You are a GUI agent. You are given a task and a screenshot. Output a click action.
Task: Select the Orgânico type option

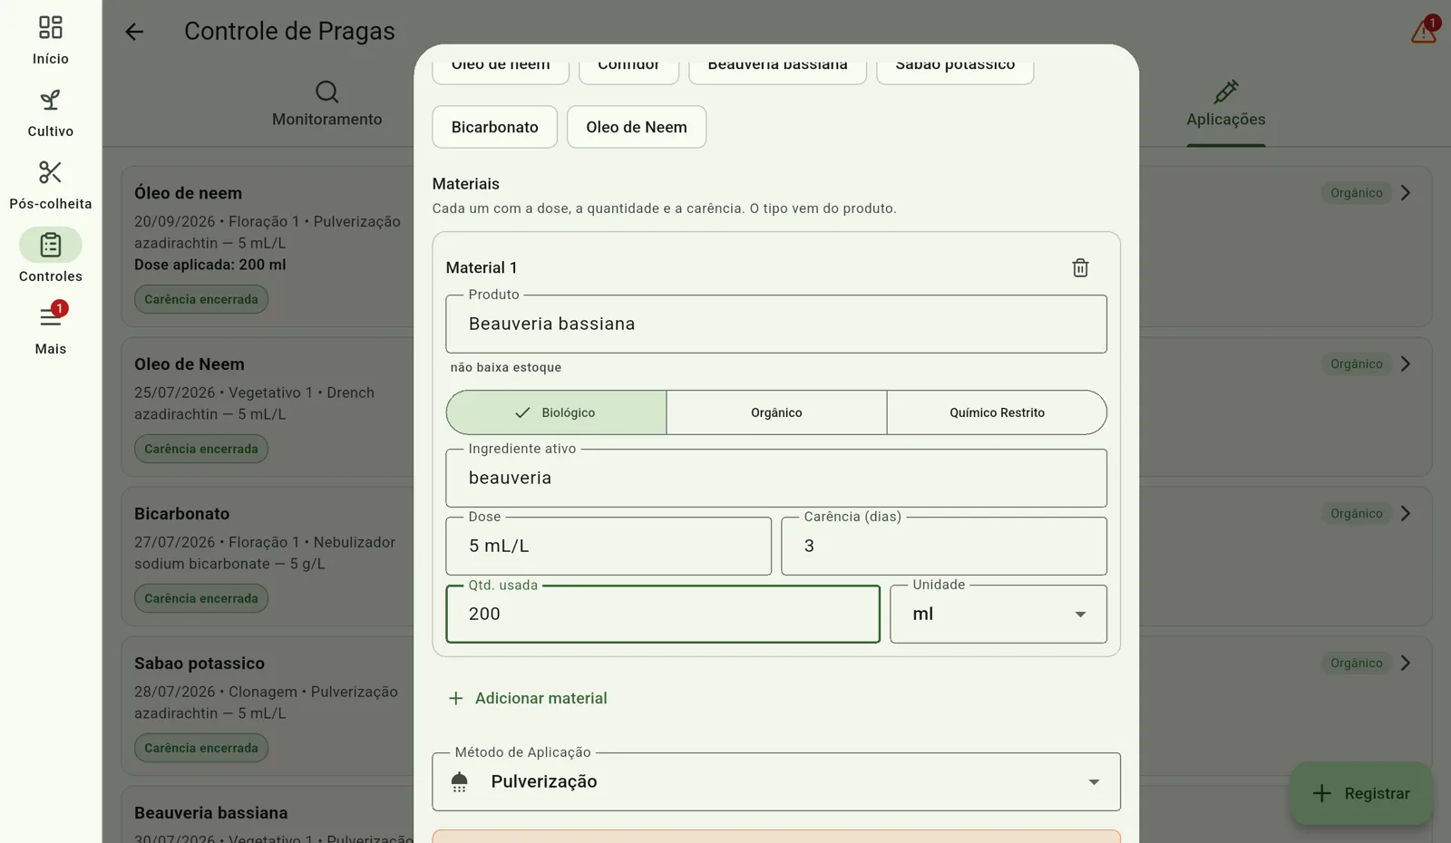pyautogui.click(x=776, y=412)
